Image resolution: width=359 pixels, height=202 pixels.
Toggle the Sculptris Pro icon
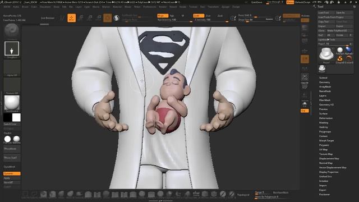[116, 18]
